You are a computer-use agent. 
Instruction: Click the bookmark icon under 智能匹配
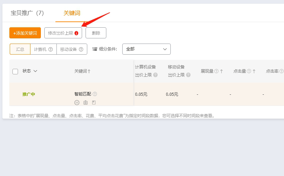[x=94, y=102]
